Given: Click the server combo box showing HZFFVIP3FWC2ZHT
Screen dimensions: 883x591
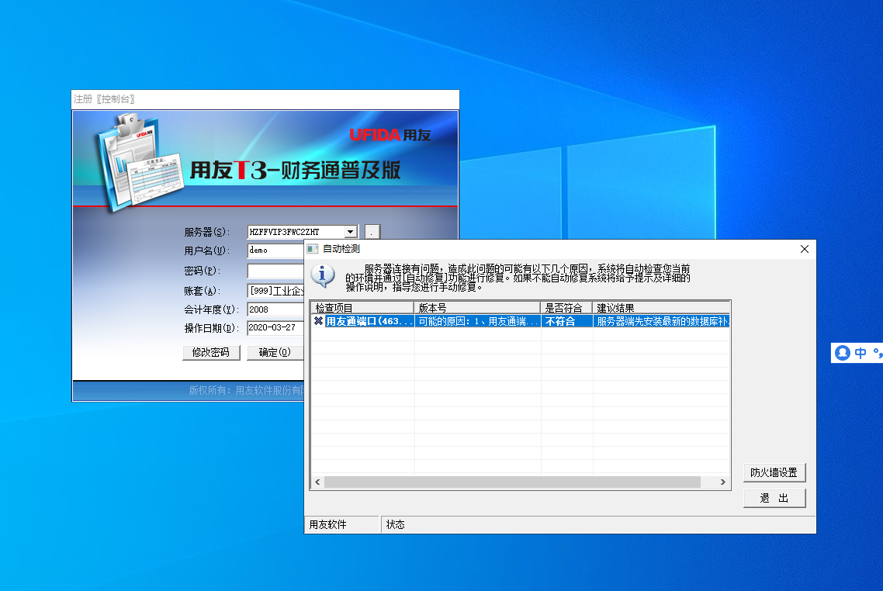Looking at the screenshot, I should pyautogui.click(x=303, y=231).
